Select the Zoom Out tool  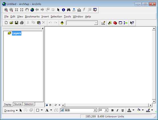point(11,10)
